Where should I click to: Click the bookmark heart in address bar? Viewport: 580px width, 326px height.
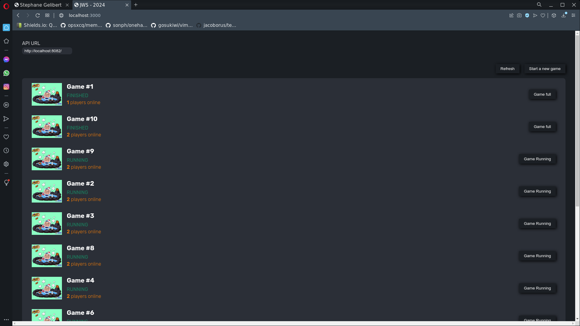tap(543, 15)
